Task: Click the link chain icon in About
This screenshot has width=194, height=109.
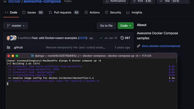Action: (x=139, y=46)
